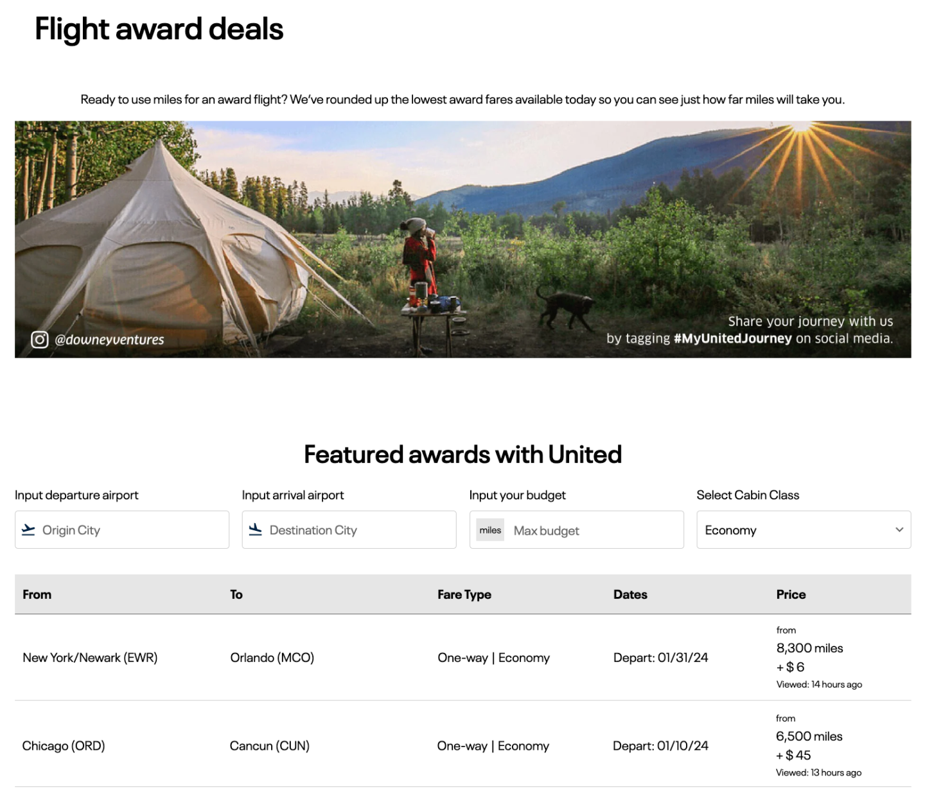Click the Instagram icon on the banner
This screenshot has width=925, height=796.
[40, 340]
